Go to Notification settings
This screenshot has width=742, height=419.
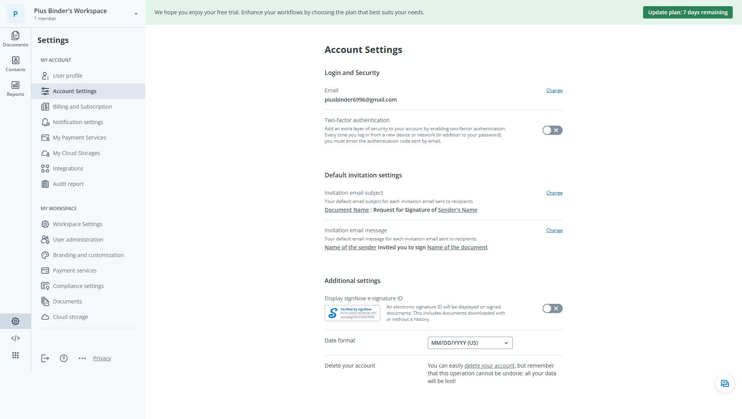pyautogui.click(x=78, y=122)
